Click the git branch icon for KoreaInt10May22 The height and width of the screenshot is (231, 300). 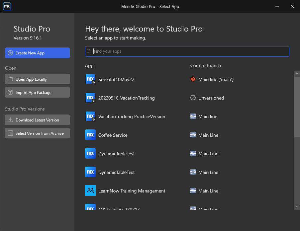point(193,79)
